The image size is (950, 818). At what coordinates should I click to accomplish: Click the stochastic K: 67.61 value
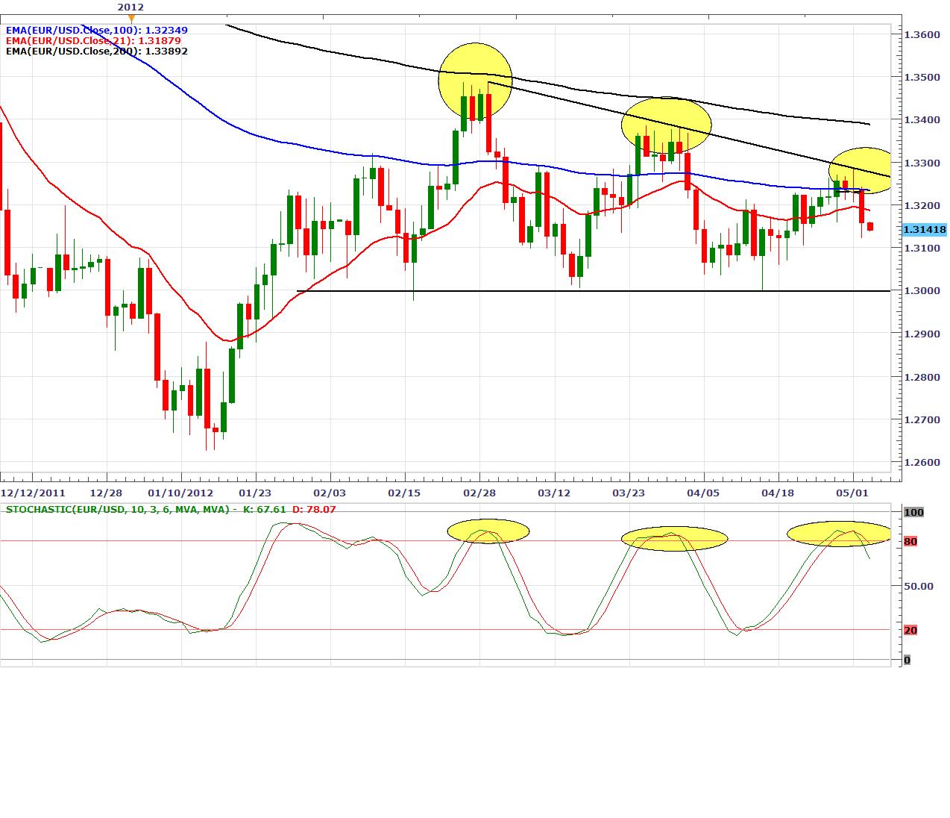click(x=263, y=509)
